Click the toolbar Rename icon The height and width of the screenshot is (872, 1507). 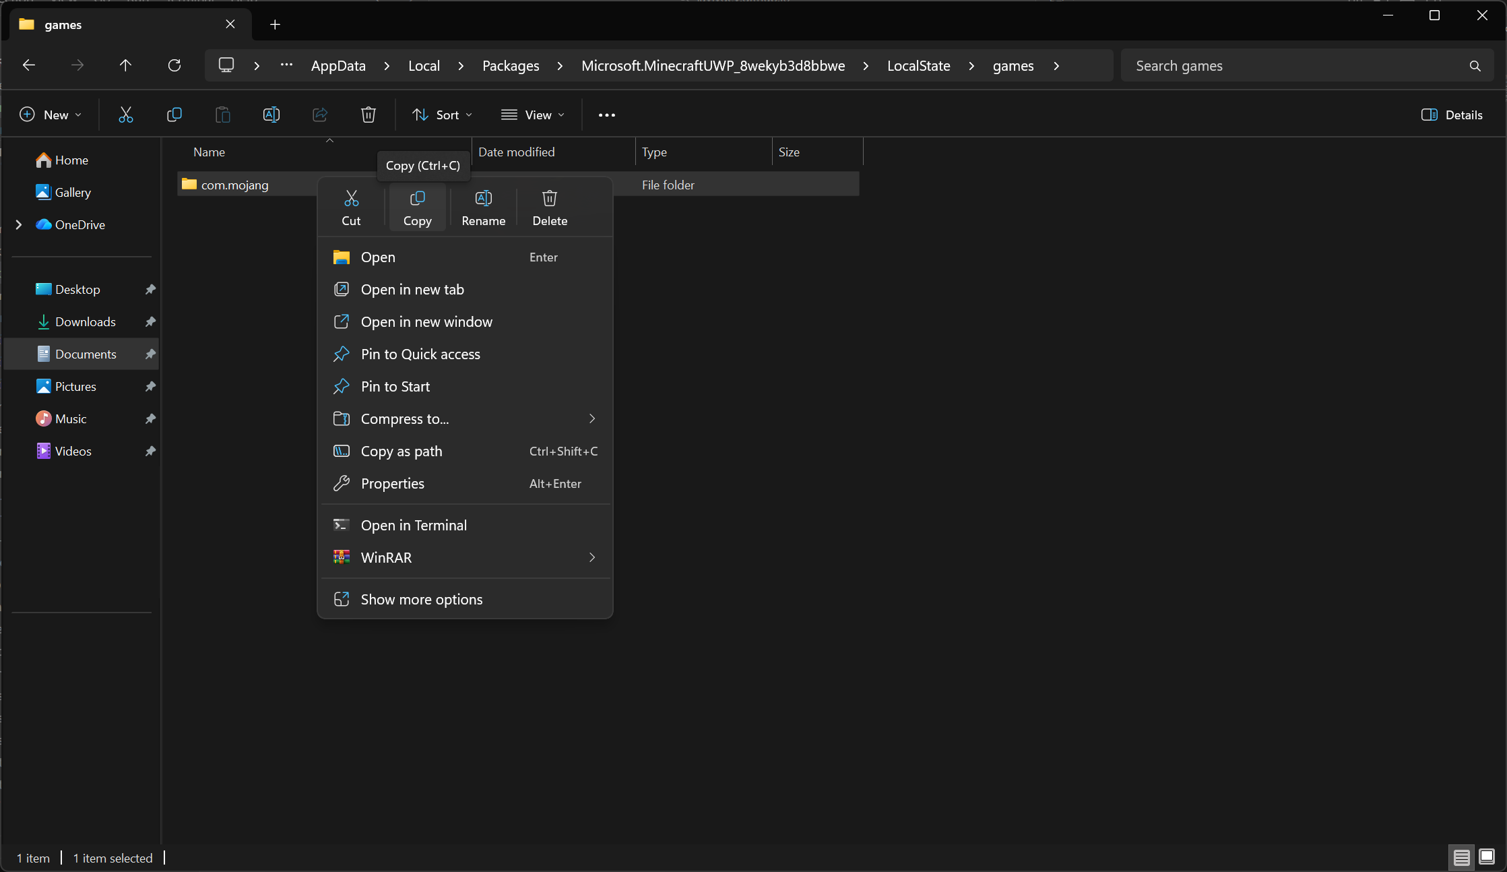(271, 115)
